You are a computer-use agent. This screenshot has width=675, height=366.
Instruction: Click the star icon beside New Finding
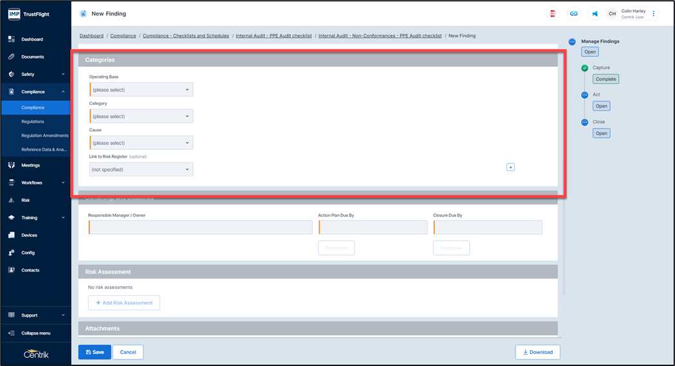pyautogui.click(x=83, y=14)
